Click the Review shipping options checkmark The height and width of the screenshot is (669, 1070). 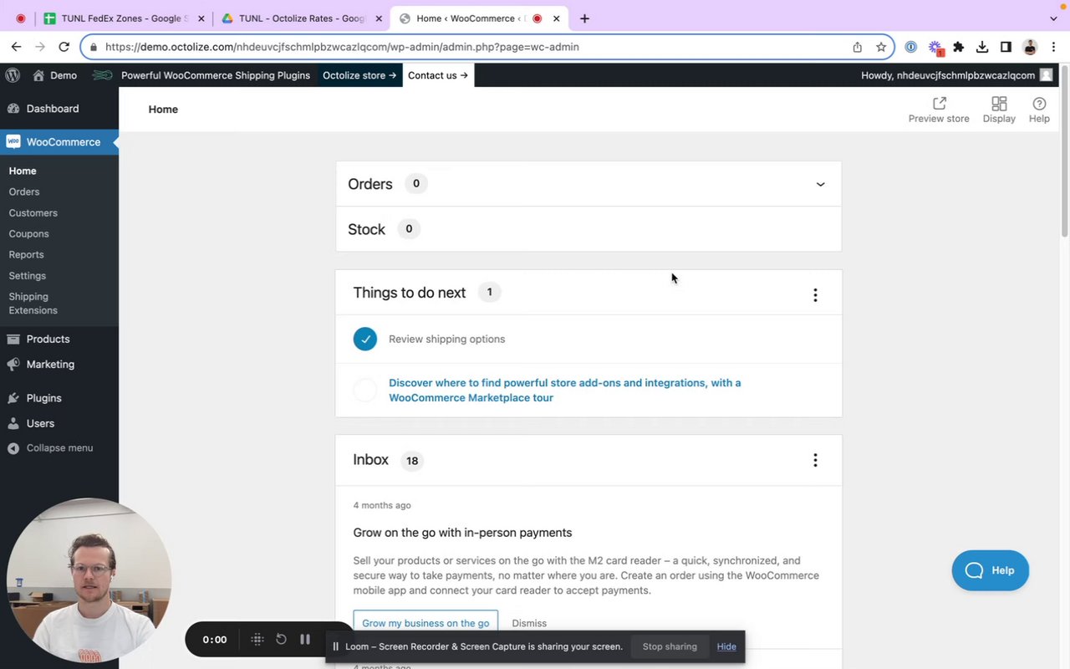tap(365, 339)
